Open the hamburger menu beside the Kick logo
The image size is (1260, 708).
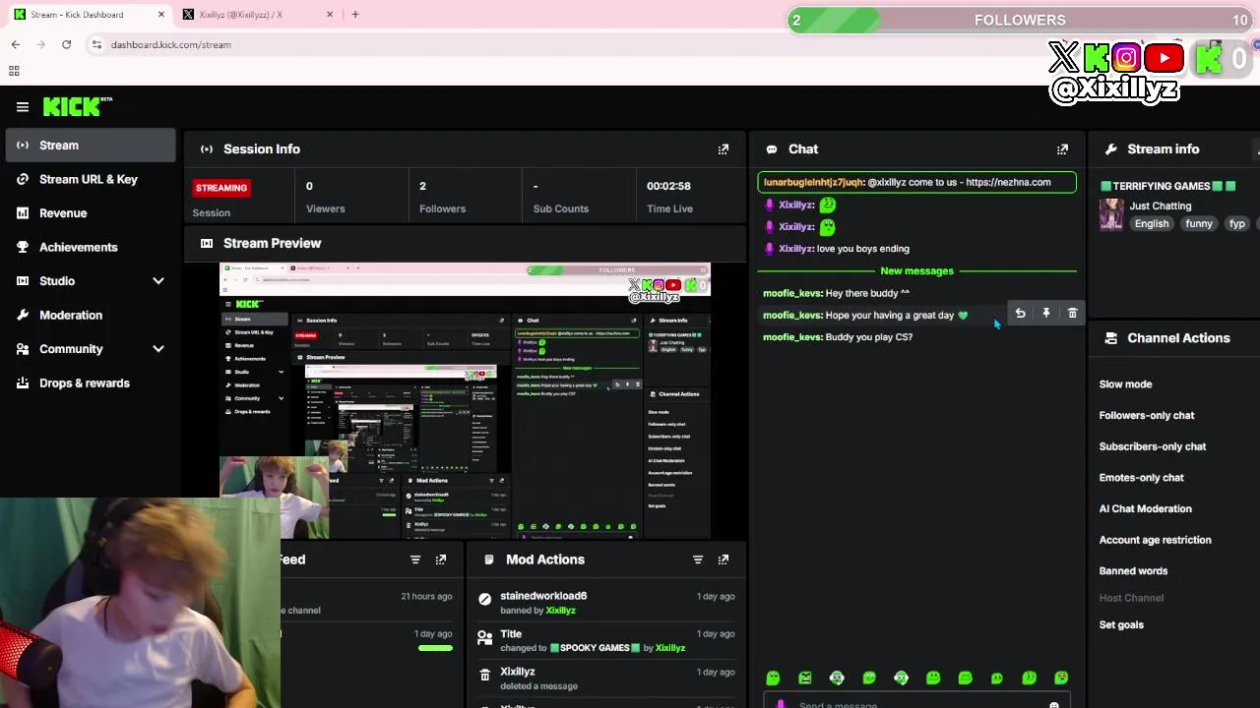point(23,106)
